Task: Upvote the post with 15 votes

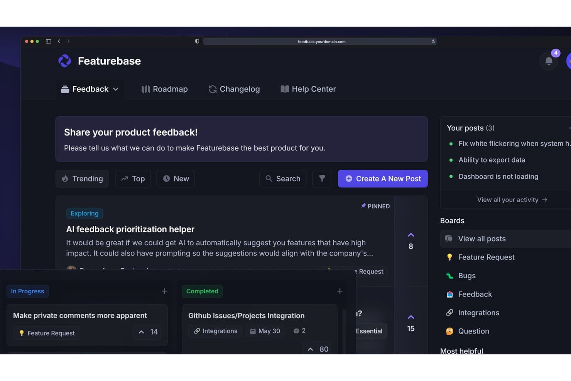Action: pyautogui.click(x=411, y=317)
